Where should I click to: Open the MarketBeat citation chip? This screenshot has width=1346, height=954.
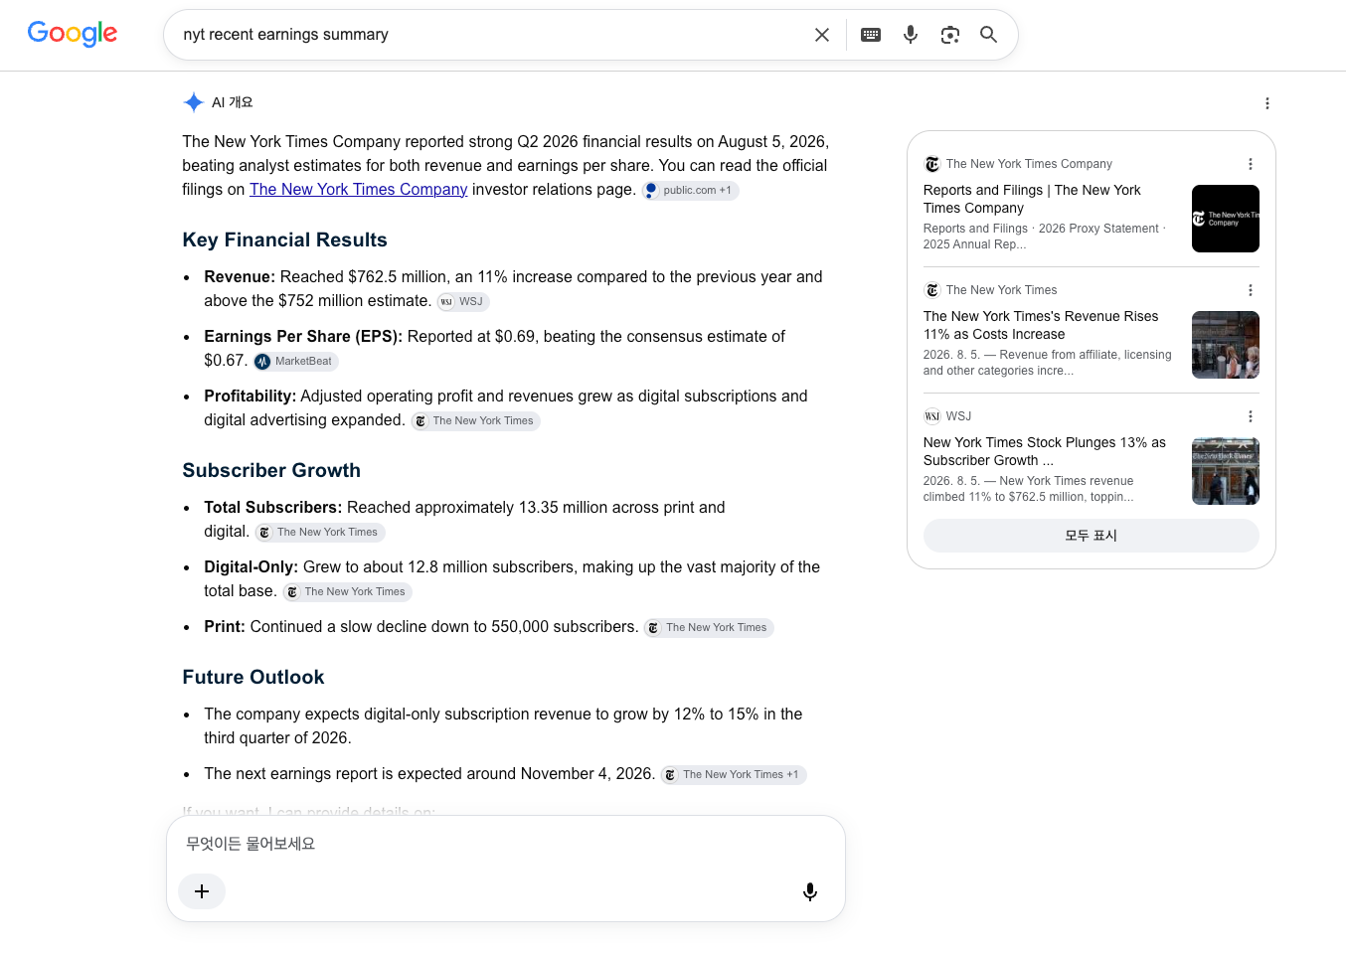pyautogui.click(x=296, y=361)
